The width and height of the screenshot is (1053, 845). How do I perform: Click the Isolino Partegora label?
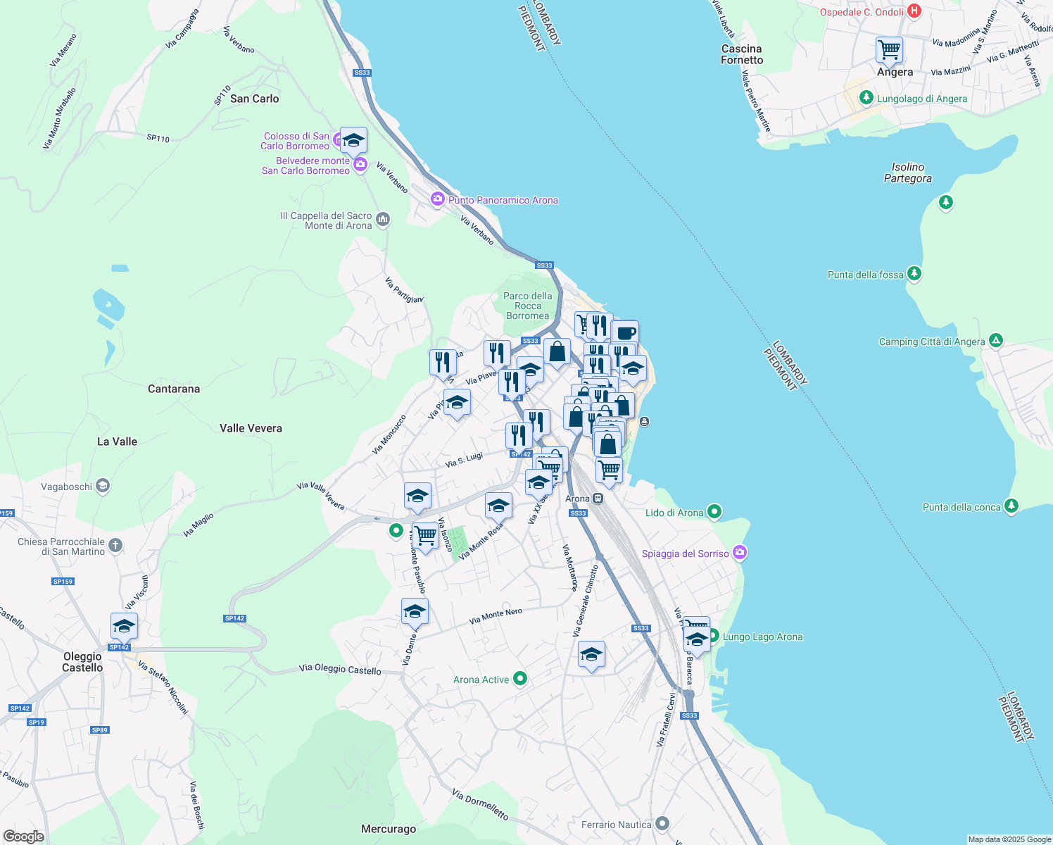908,173
